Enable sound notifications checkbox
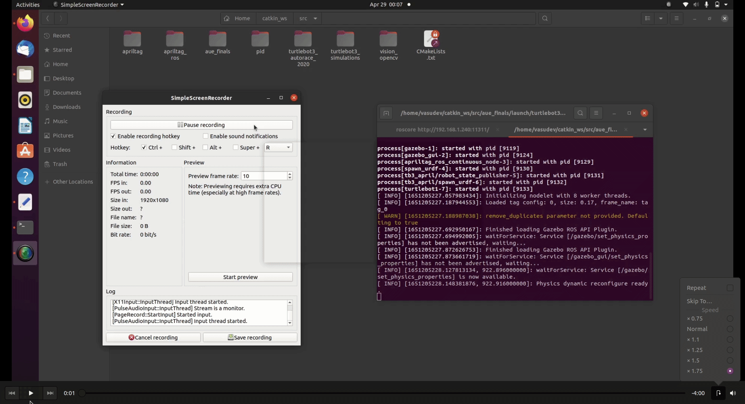 pyautogui.click(x=206, y=136)
